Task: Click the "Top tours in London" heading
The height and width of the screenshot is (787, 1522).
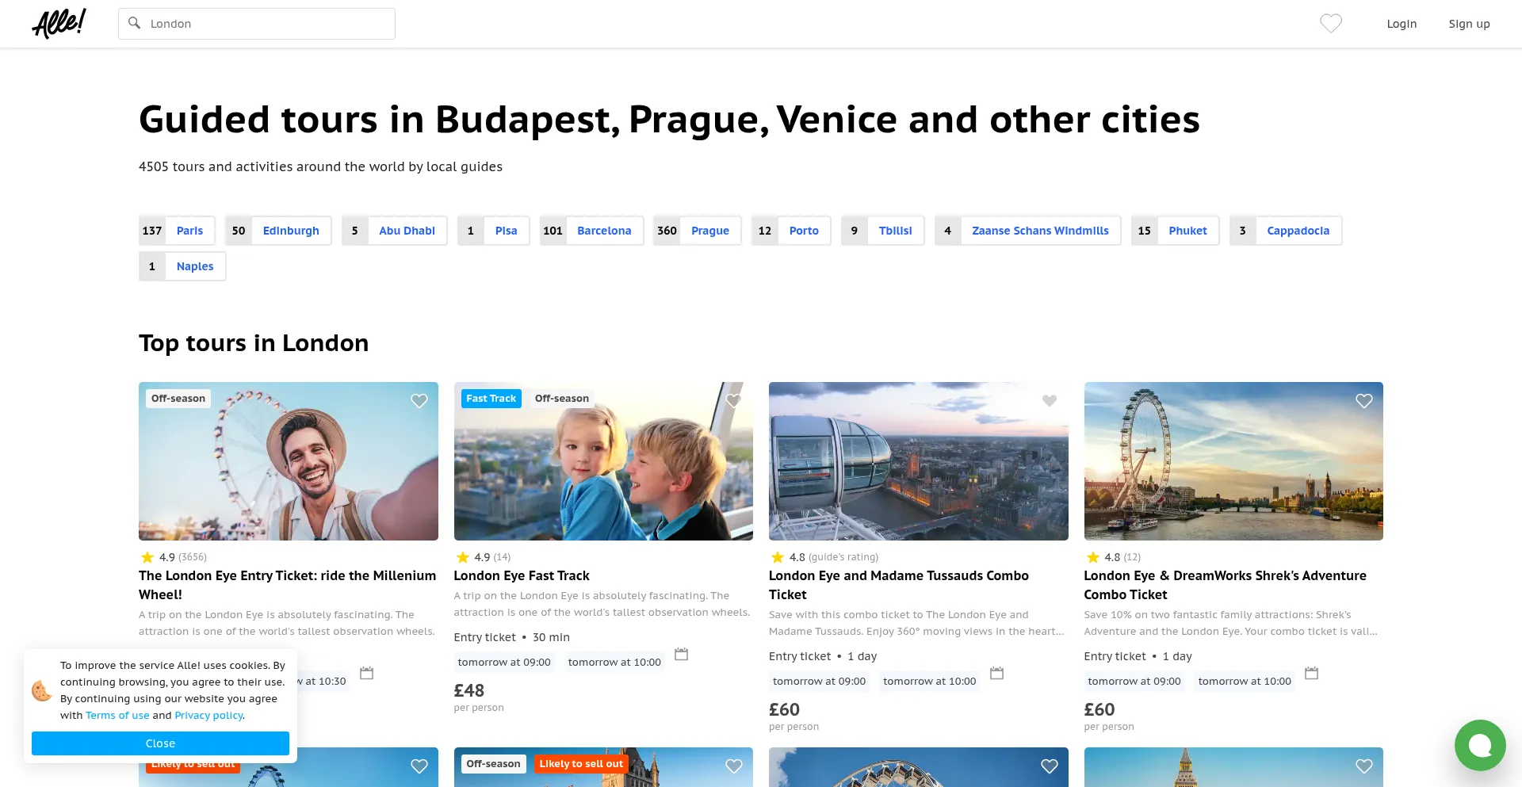Action: pyautogui.click(x=254, y=343)
